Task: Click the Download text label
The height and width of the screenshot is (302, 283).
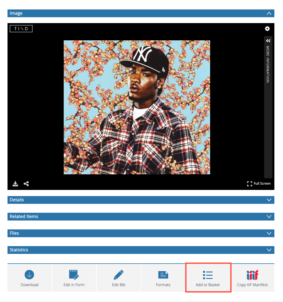Action: coord(29,285)
